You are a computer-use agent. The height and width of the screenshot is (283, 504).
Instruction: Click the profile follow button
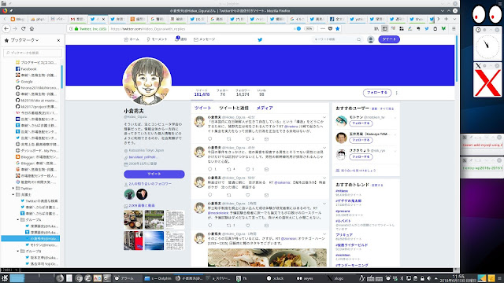click(377, 93)
